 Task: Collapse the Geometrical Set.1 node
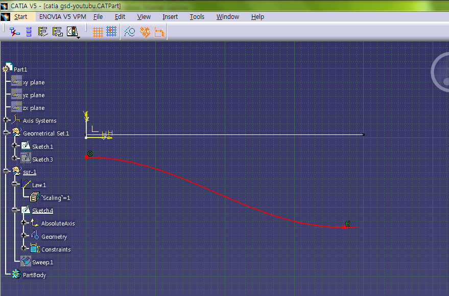click(x=6, y=133)
